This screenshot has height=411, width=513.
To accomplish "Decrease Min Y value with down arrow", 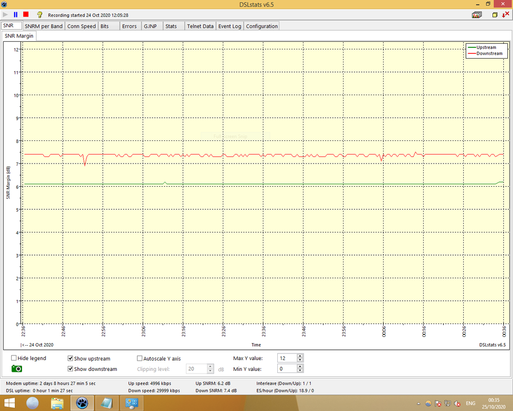I will [300, 371].
